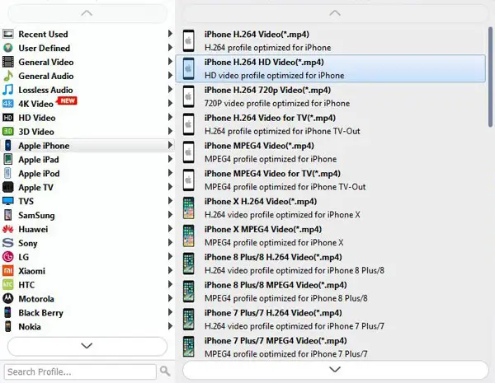495x383 pixels.
Task: Expand the Xiaomi submenu arrow
Action: click(x=170, y=270)
